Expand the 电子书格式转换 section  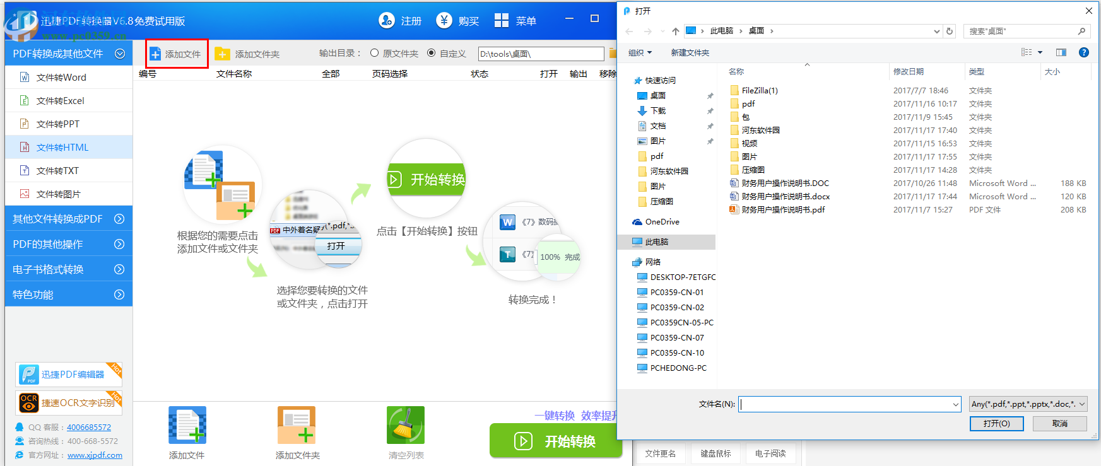coord(69,269)
